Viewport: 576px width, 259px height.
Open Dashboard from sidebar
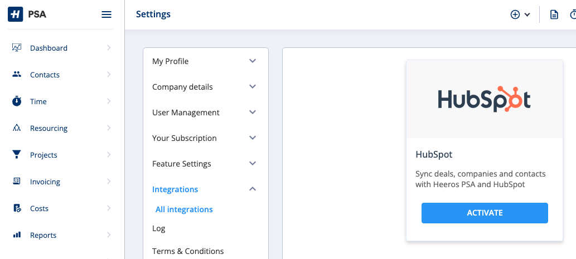(x=49, y=48)
